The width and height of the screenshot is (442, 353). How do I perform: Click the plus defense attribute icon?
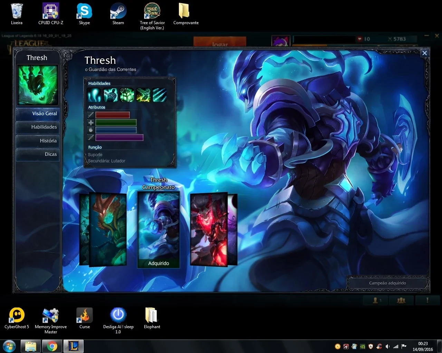(91, 122)
